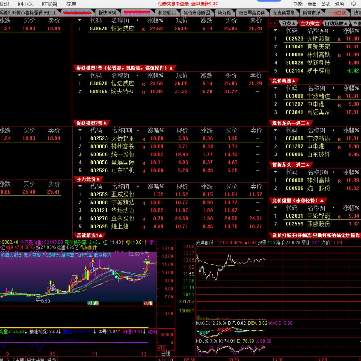Click the K marker next to 埃夫特-U
361x361 pixels.
(x=143, y=92)
